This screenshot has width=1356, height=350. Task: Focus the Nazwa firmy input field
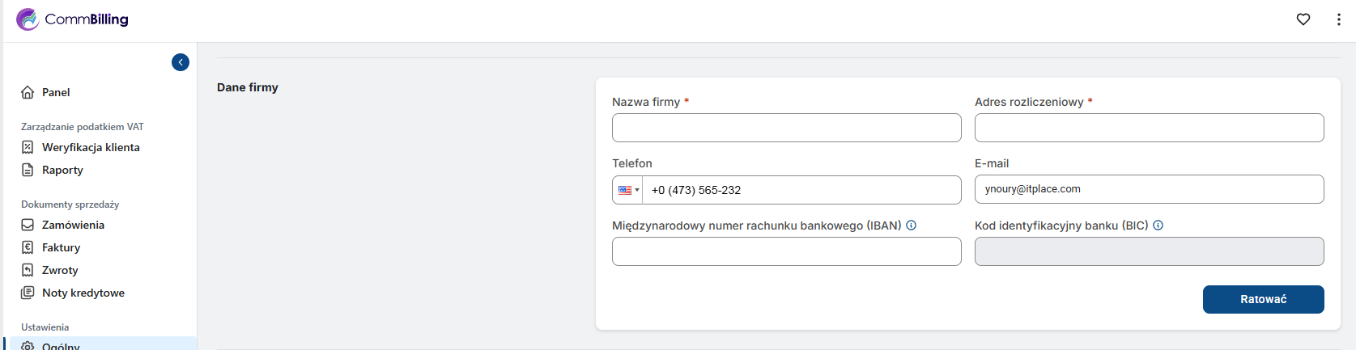click(786, 128)
